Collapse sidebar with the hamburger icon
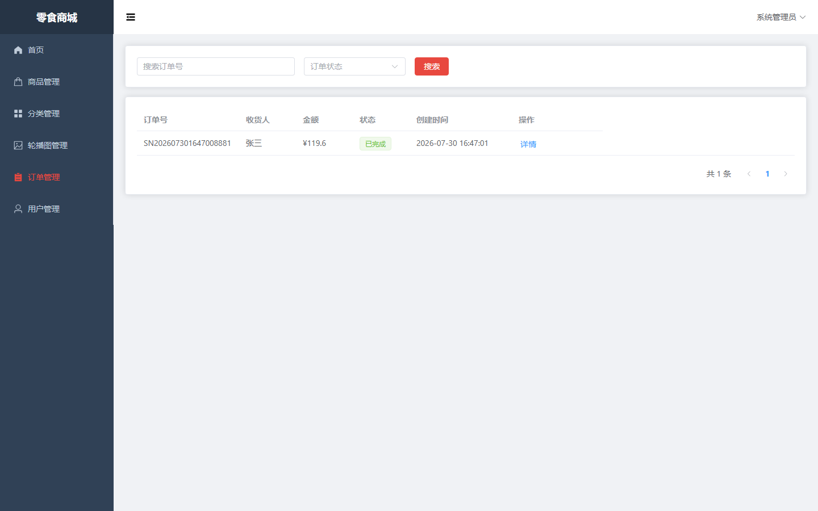Image resolution: width=818 pixels, height=511 pixels. point(131,17)
